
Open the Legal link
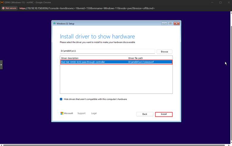94,113
